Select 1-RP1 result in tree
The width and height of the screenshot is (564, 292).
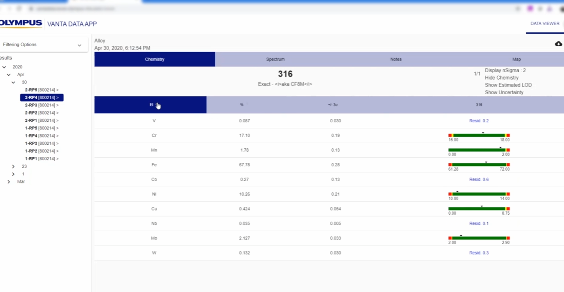pos(42,159)
